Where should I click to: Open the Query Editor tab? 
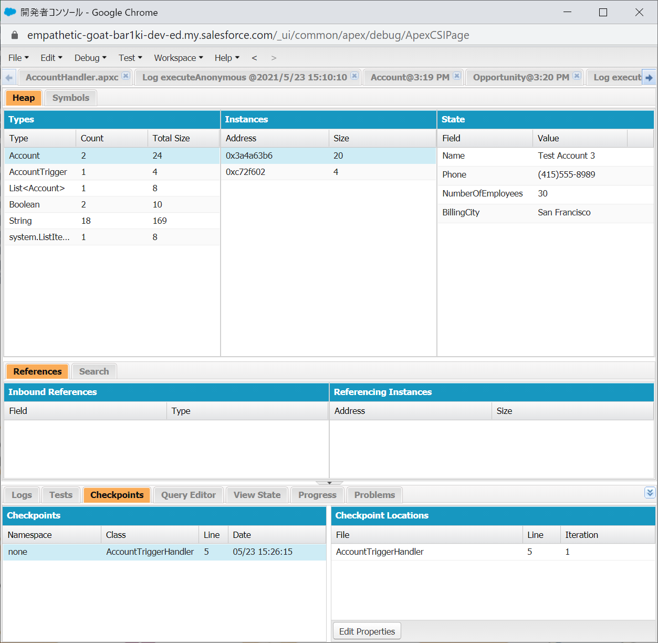coord(189,495)
